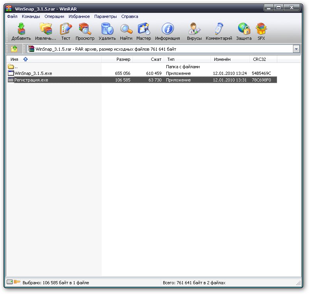Open the Параметры menu
Viewport: 309px width, 294px height.
click(106, 16)
